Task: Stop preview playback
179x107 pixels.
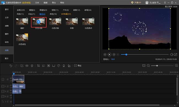Action: (x=118, y=55)
